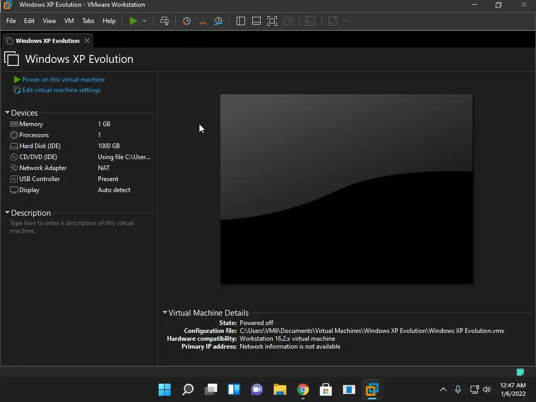Viewport: 536px width, 402px height.
Task: Select the Memory device row
Action: click(x=80, y=124)
